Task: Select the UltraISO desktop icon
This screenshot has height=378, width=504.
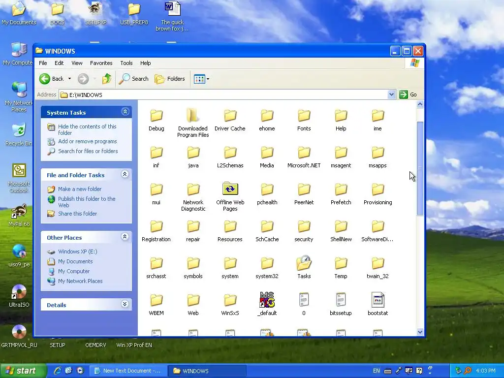Action: tap(19, 292)
